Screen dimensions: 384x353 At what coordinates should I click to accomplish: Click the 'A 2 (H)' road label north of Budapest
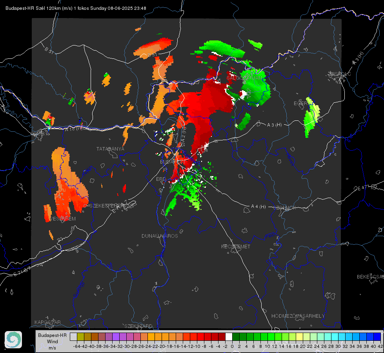[183, 135]
